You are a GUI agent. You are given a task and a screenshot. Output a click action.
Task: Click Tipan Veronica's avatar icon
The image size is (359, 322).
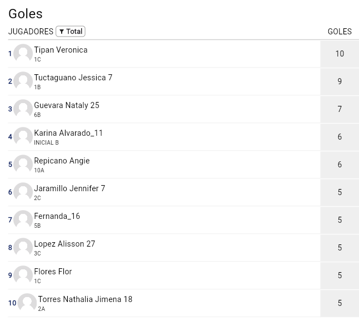(x=23, y=53)
